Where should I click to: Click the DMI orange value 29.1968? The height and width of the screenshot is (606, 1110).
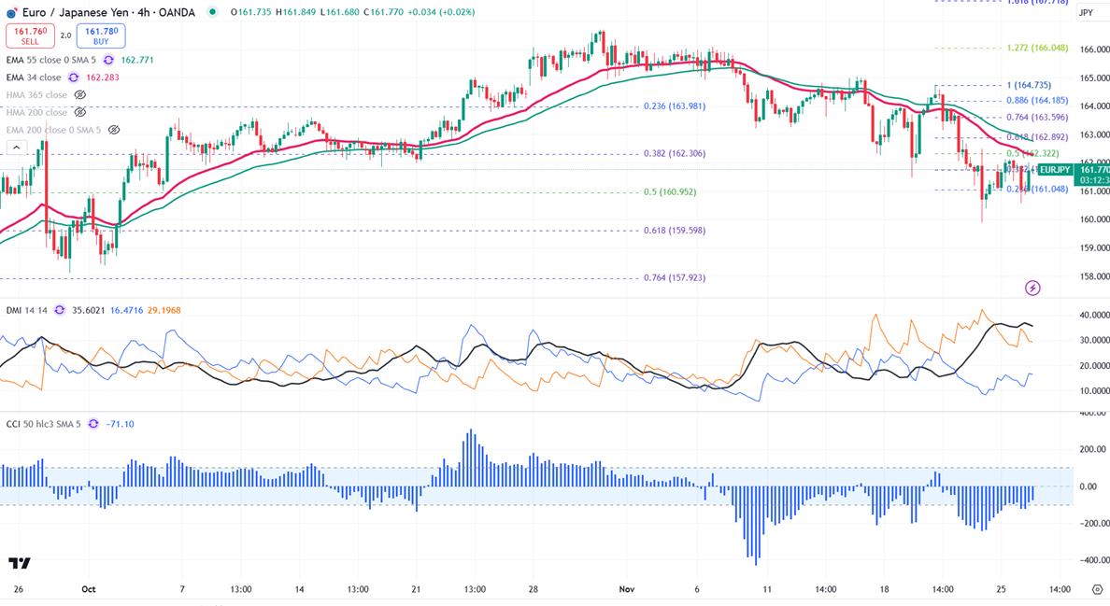tap(164, 310)
